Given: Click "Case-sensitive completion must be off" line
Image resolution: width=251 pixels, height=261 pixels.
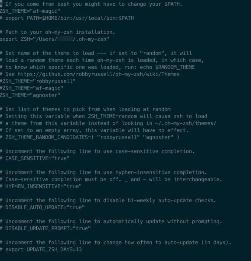Looking at the screenshot, I should coord(111,179).
